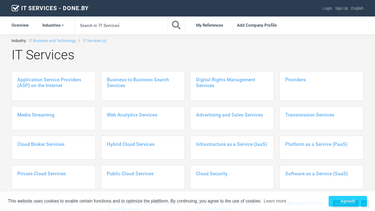Image resolution: width=375 pixels, height=211 pixels.
Task: Open the Overview menu item
Action: tap(20, 25)
